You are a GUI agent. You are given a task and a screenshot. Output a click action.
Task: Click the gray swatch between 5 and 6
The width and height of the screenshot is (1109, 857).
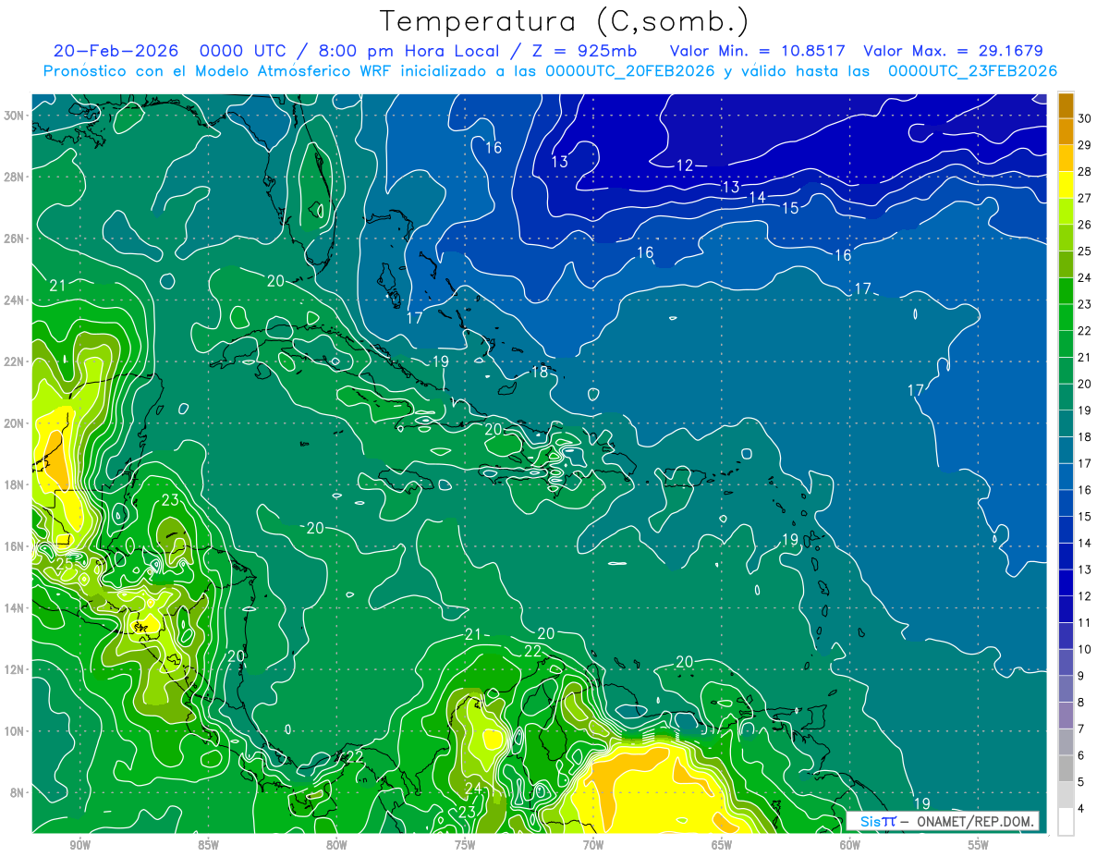1066,769
